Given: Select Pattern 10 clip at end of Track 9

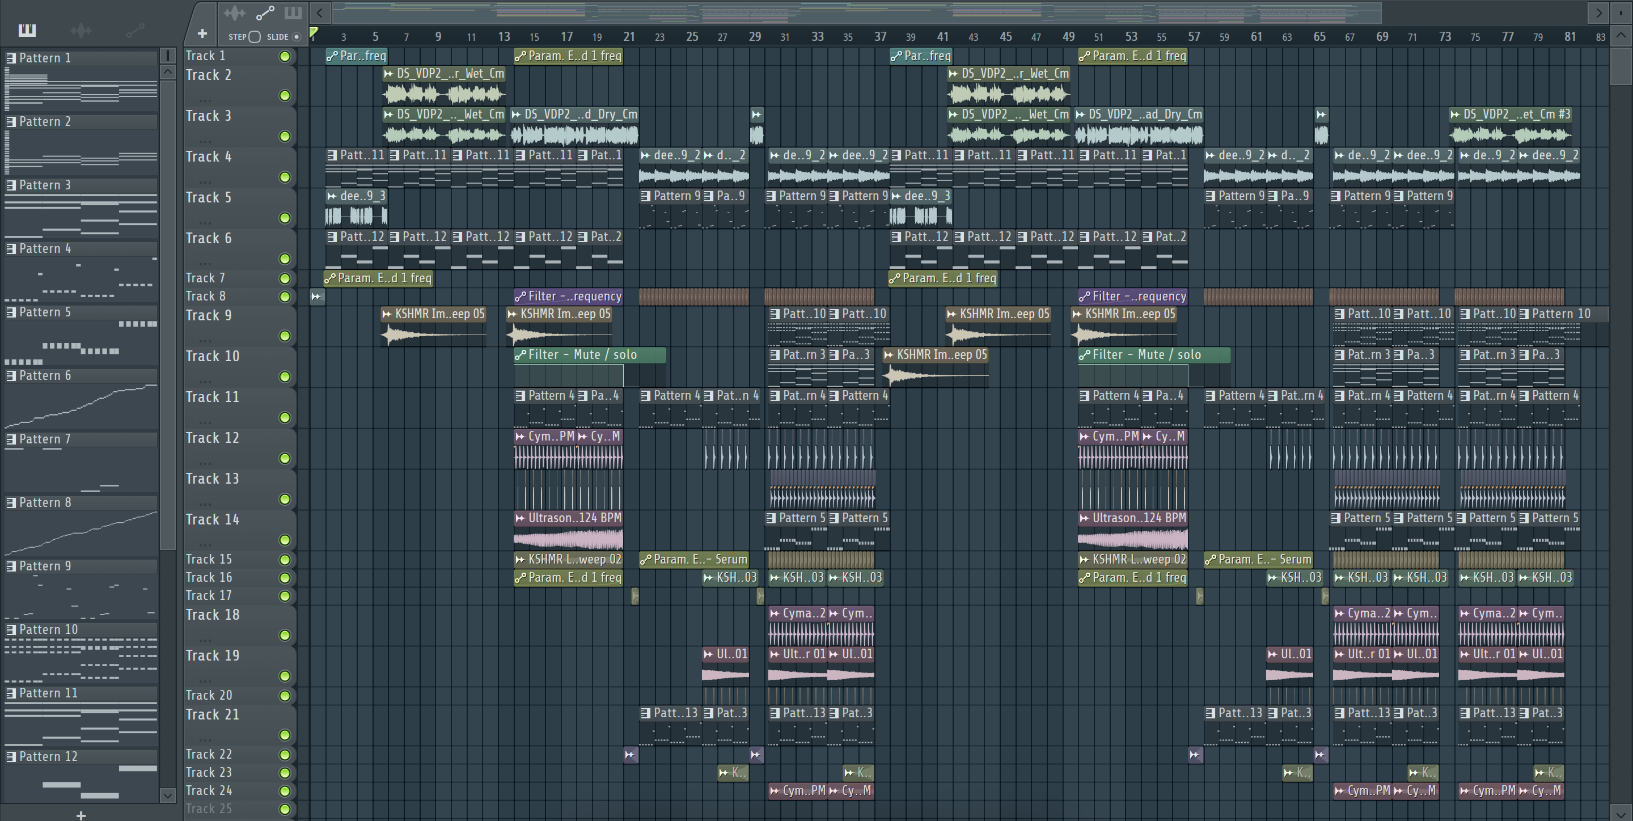Looking at the screenshot, I should [1563, 327].
